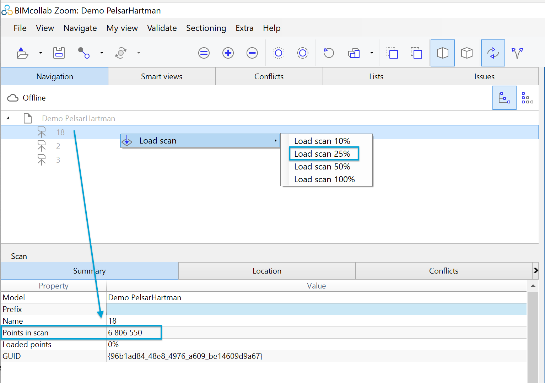Click the overlapping squares selection icon
The image size is (545, 383).
pyautogui.click(x=416, y=53)
